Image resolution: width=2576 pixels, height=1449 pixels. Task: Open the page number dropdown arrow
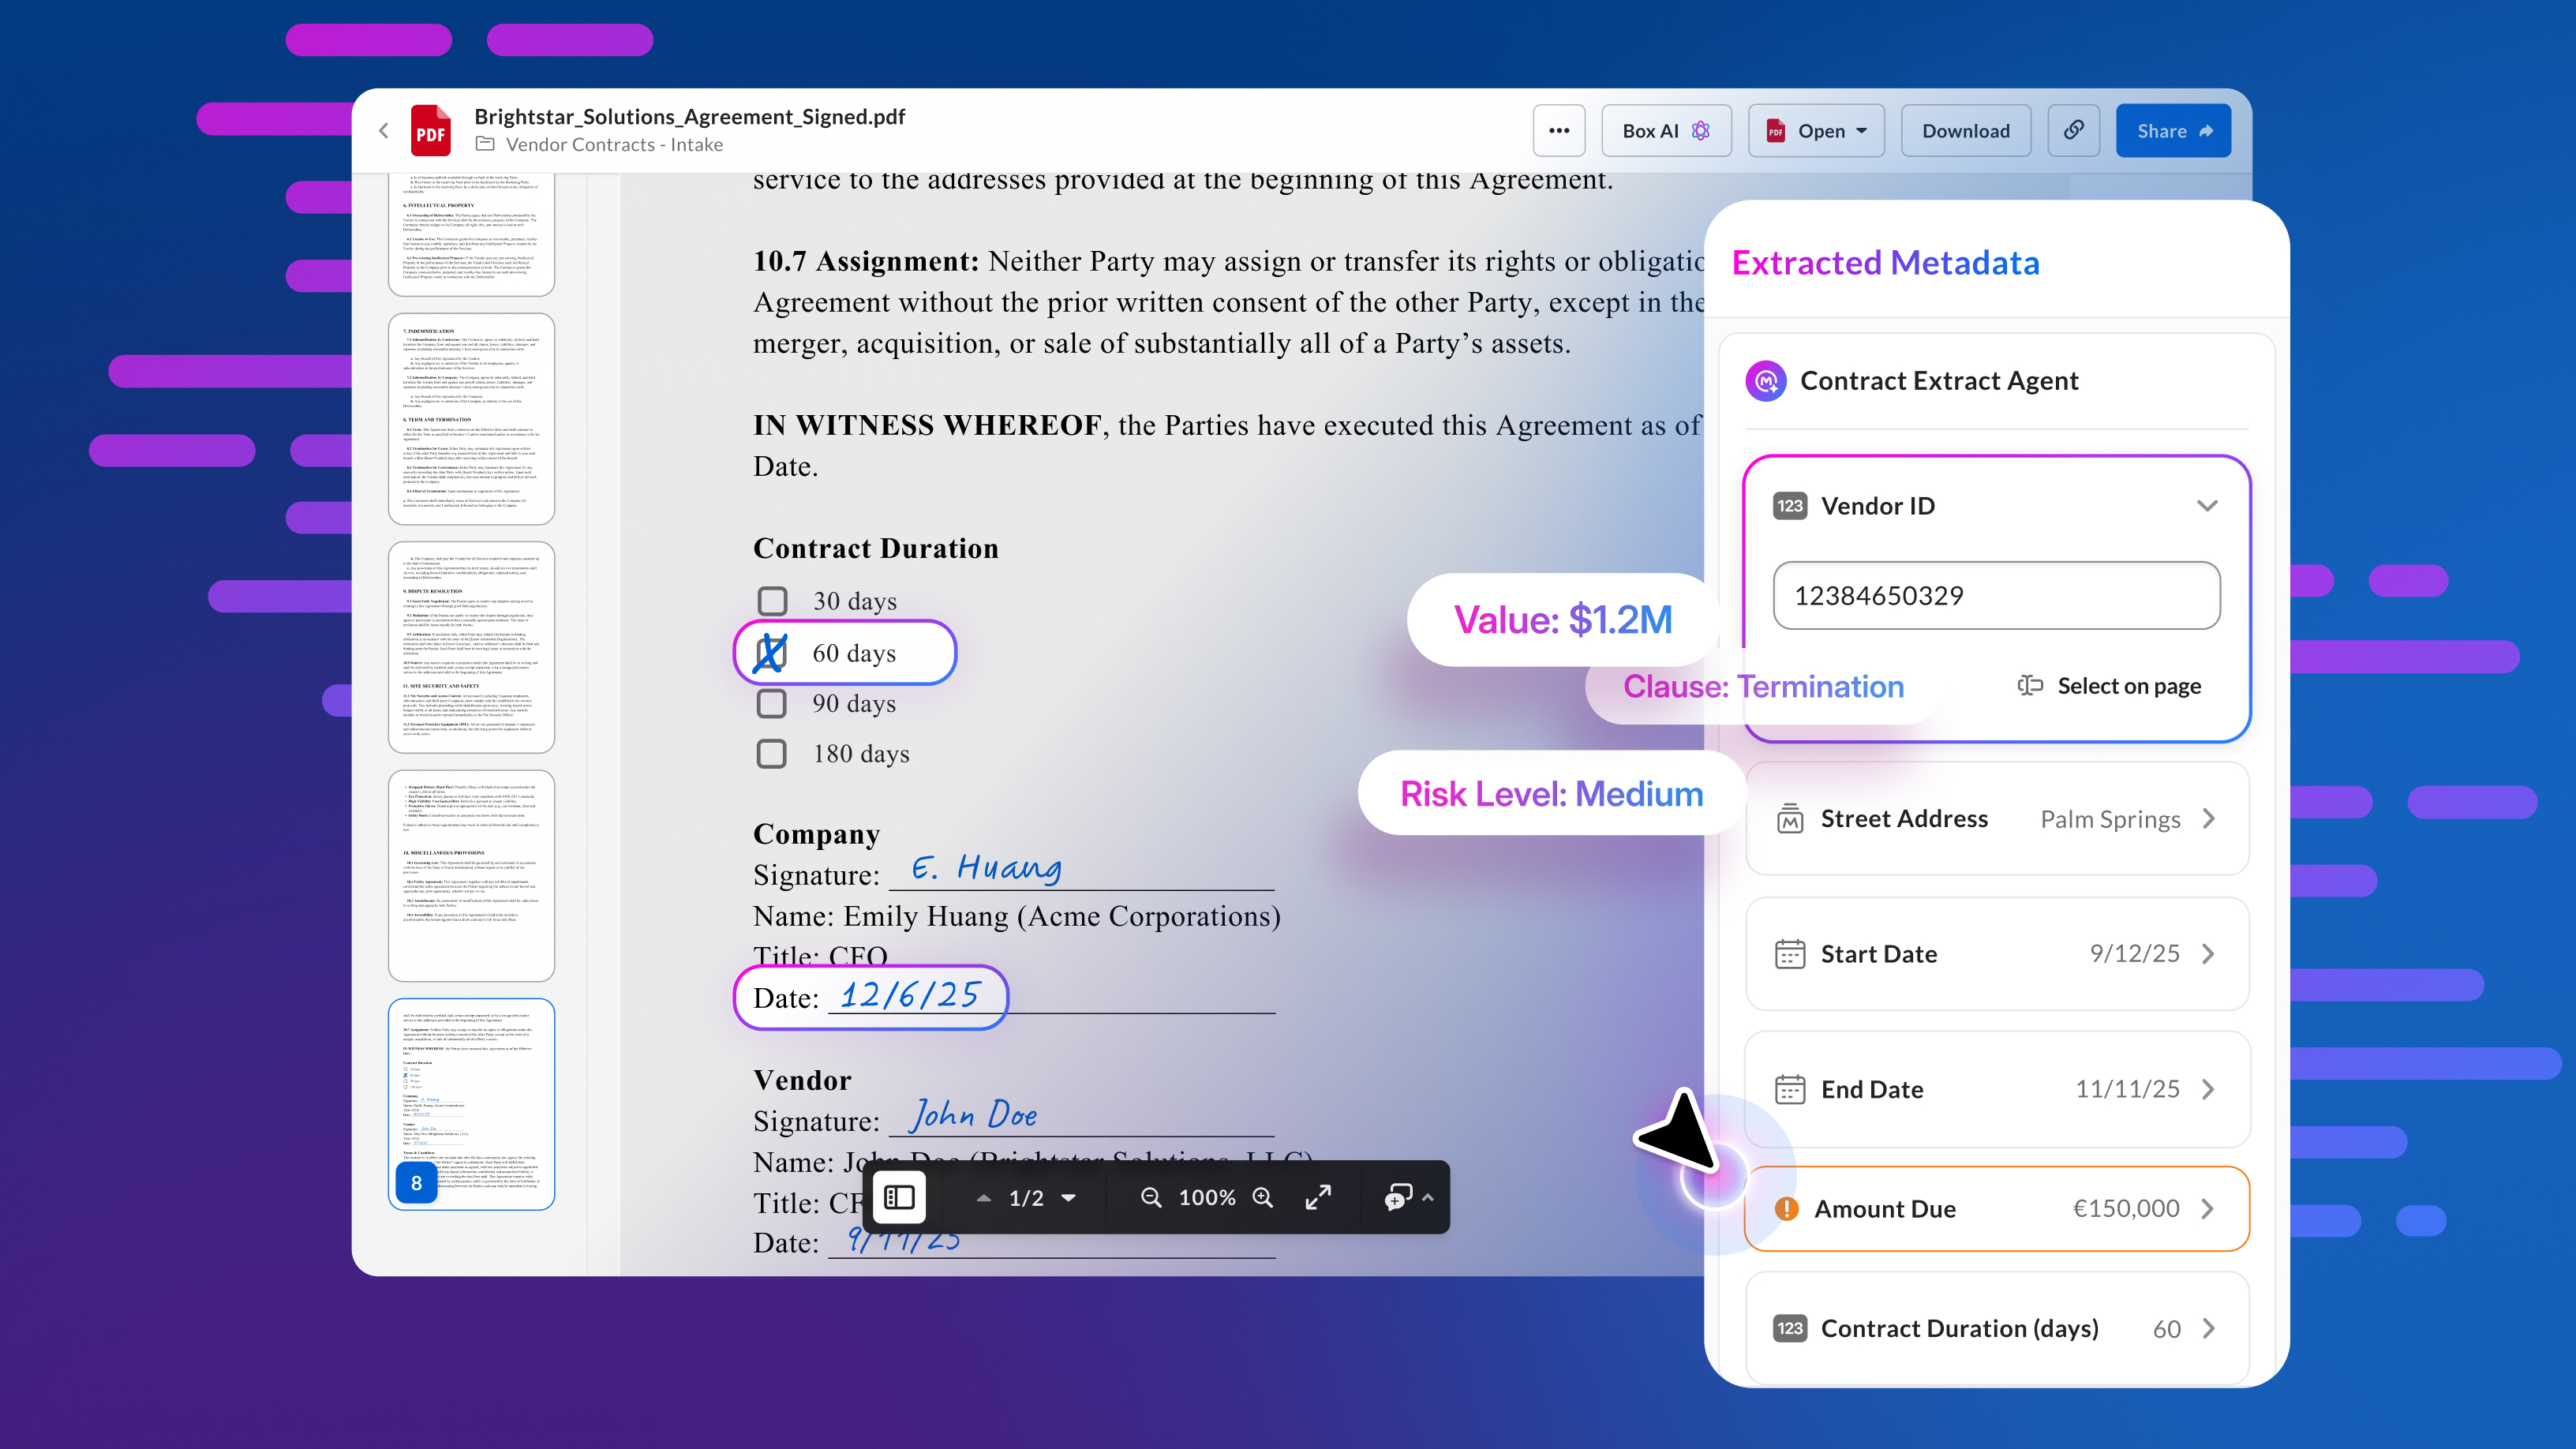point(1069,1197)
